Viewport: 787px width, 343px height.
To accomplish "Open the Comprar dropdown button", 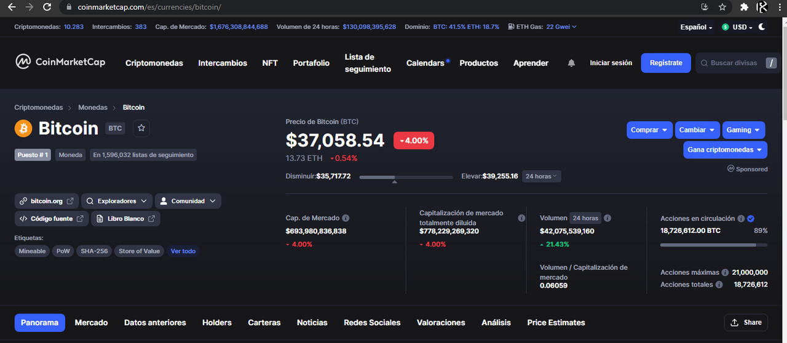I will click(x=650, y=130).
